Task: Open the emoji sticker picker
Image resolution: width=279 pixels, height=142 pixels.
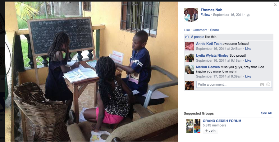Action: [x=268, y=84]
